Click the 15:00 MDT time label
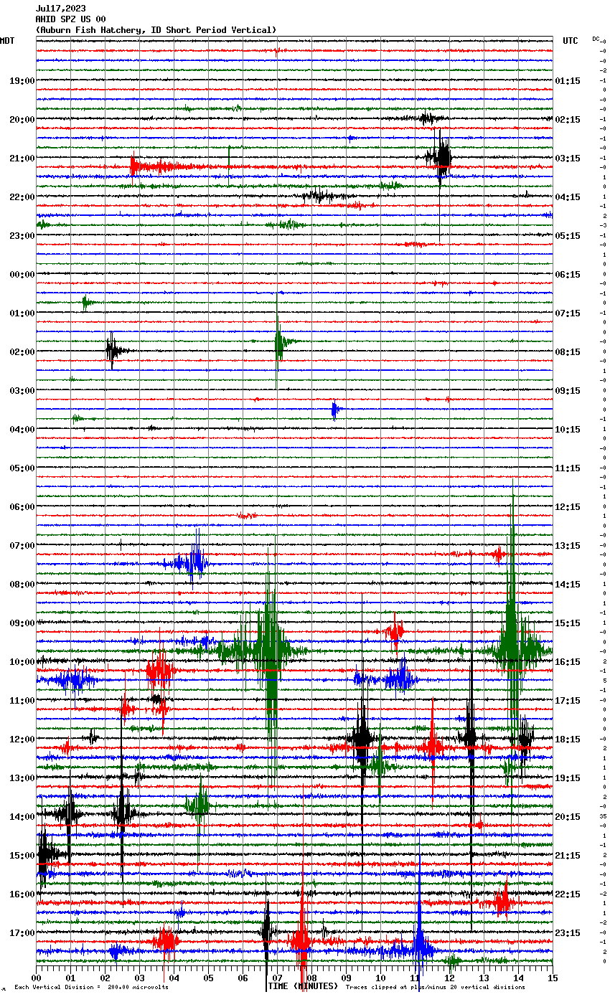This screenshot has width=610, height=997. tap(22, 856)
